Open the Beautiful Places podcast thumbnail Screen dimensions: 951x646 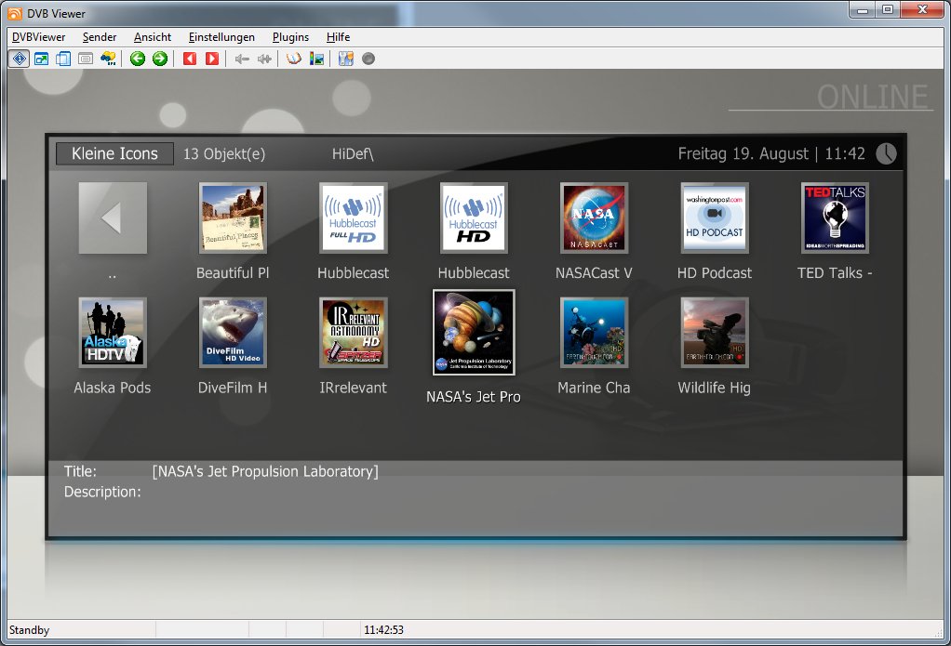pos(233,218)
